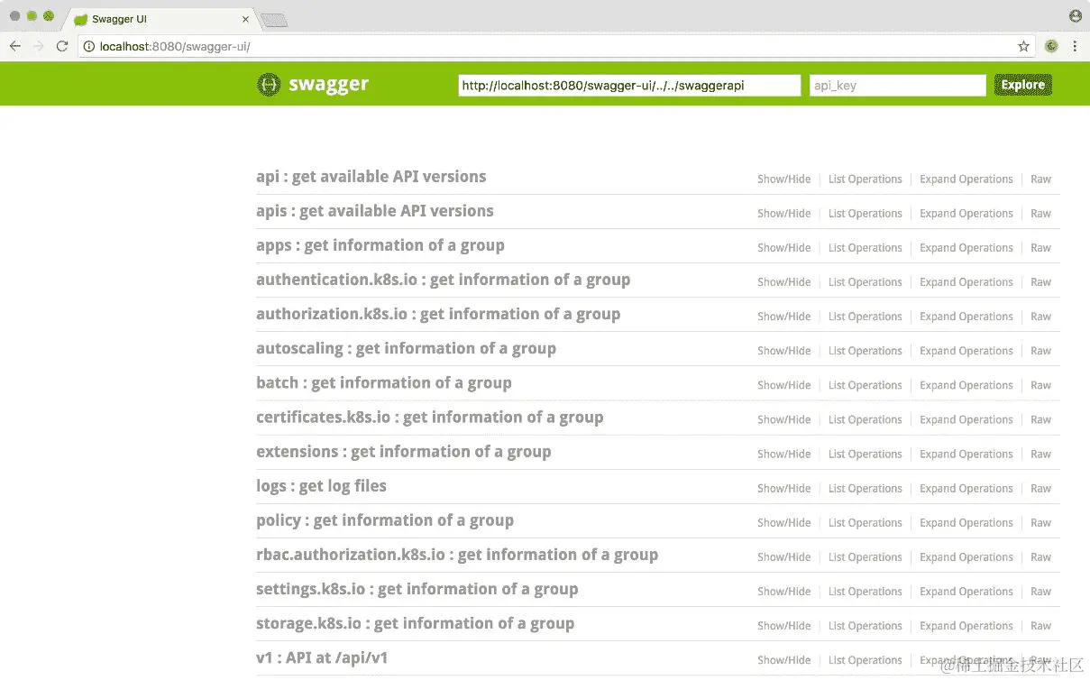
Task: Click Raw for the logs row
Action: click(x=1040, y=489)
